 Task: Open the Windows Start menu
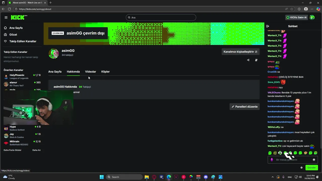(102, 177)
